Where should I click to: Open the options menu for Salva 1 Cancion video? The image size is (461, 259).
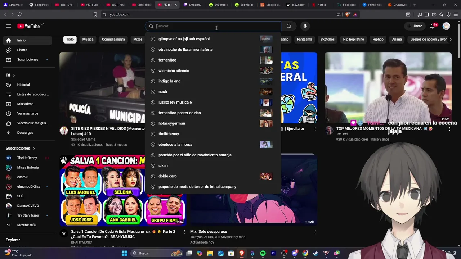(184, 232)
